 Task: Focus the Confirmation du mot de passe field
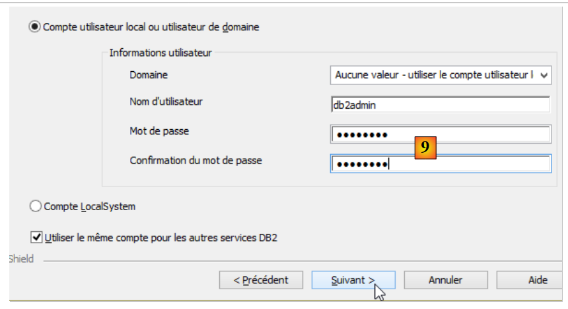(441, 164)
